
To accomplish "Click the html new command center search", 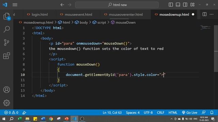I will click(117, 5).
